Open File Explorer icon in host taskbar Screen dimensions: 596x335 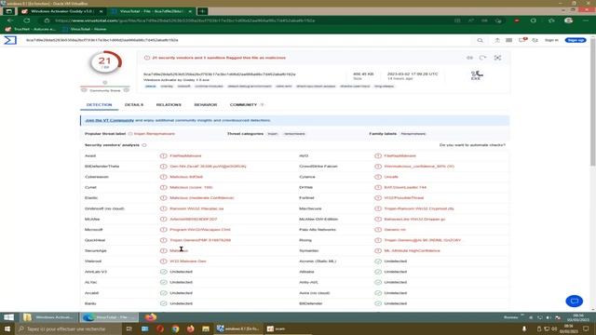click(206, 328)
